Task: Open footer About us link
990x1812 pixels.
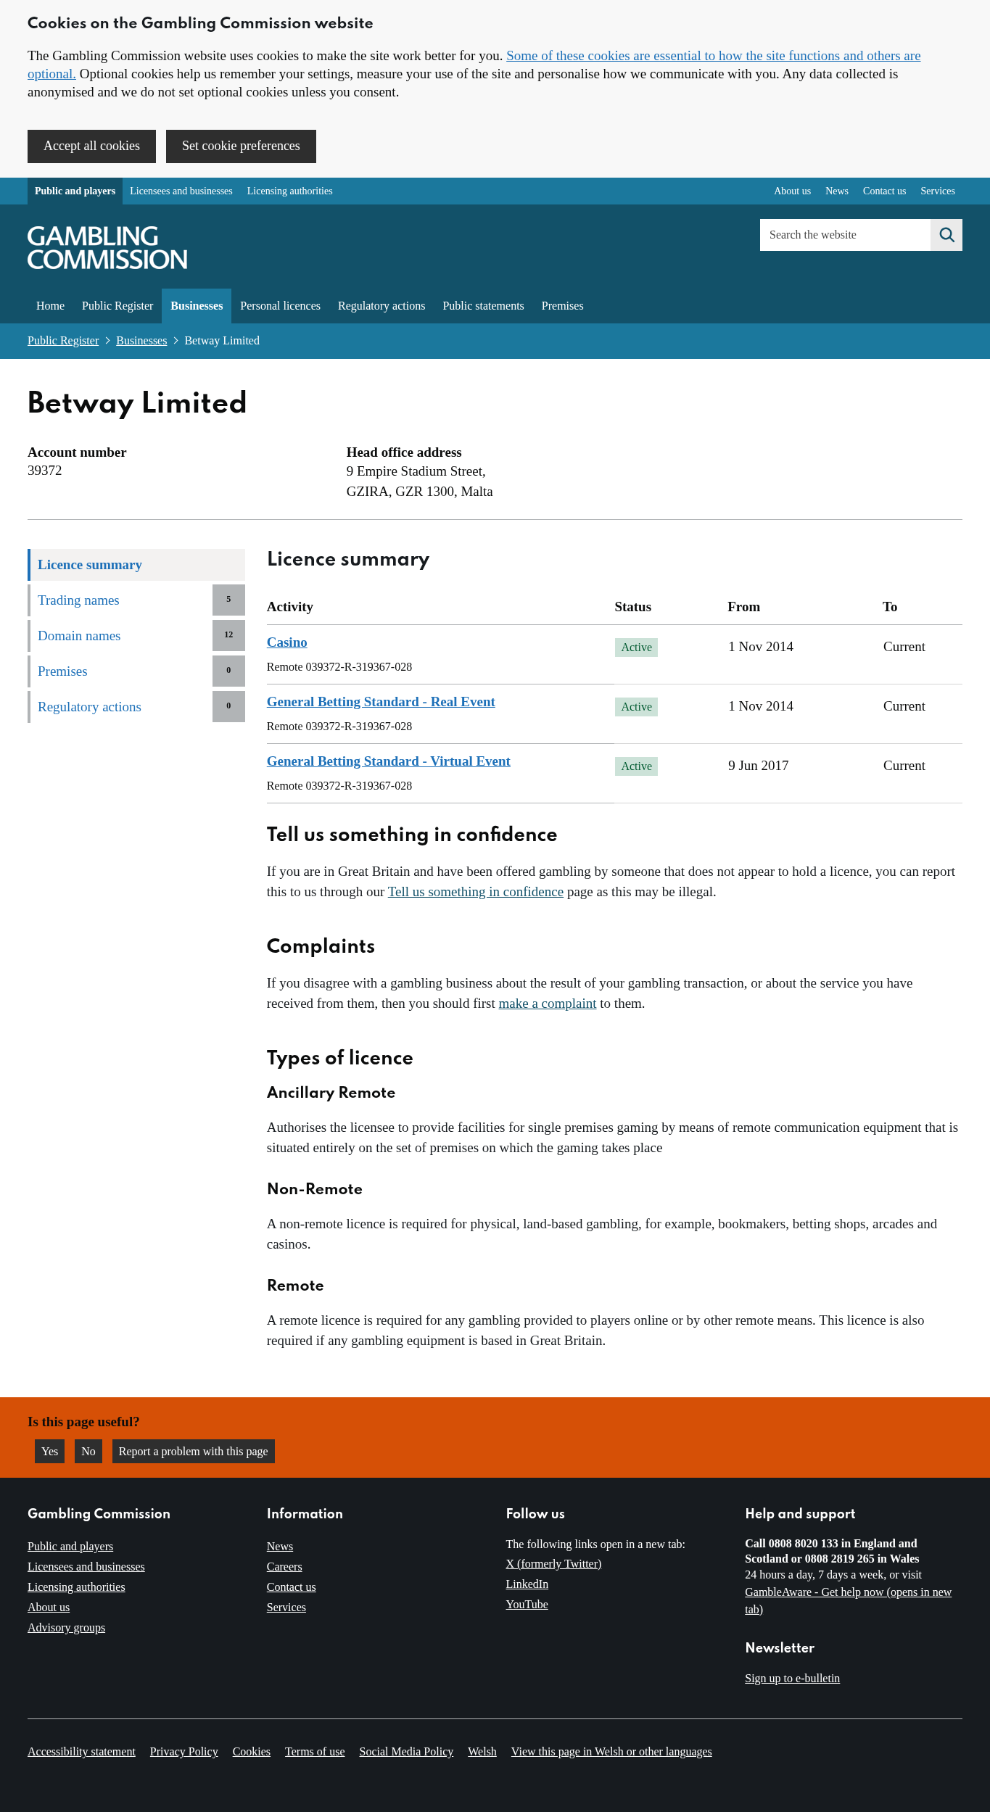Action: pyautogui.click(x=49, y=1608)
